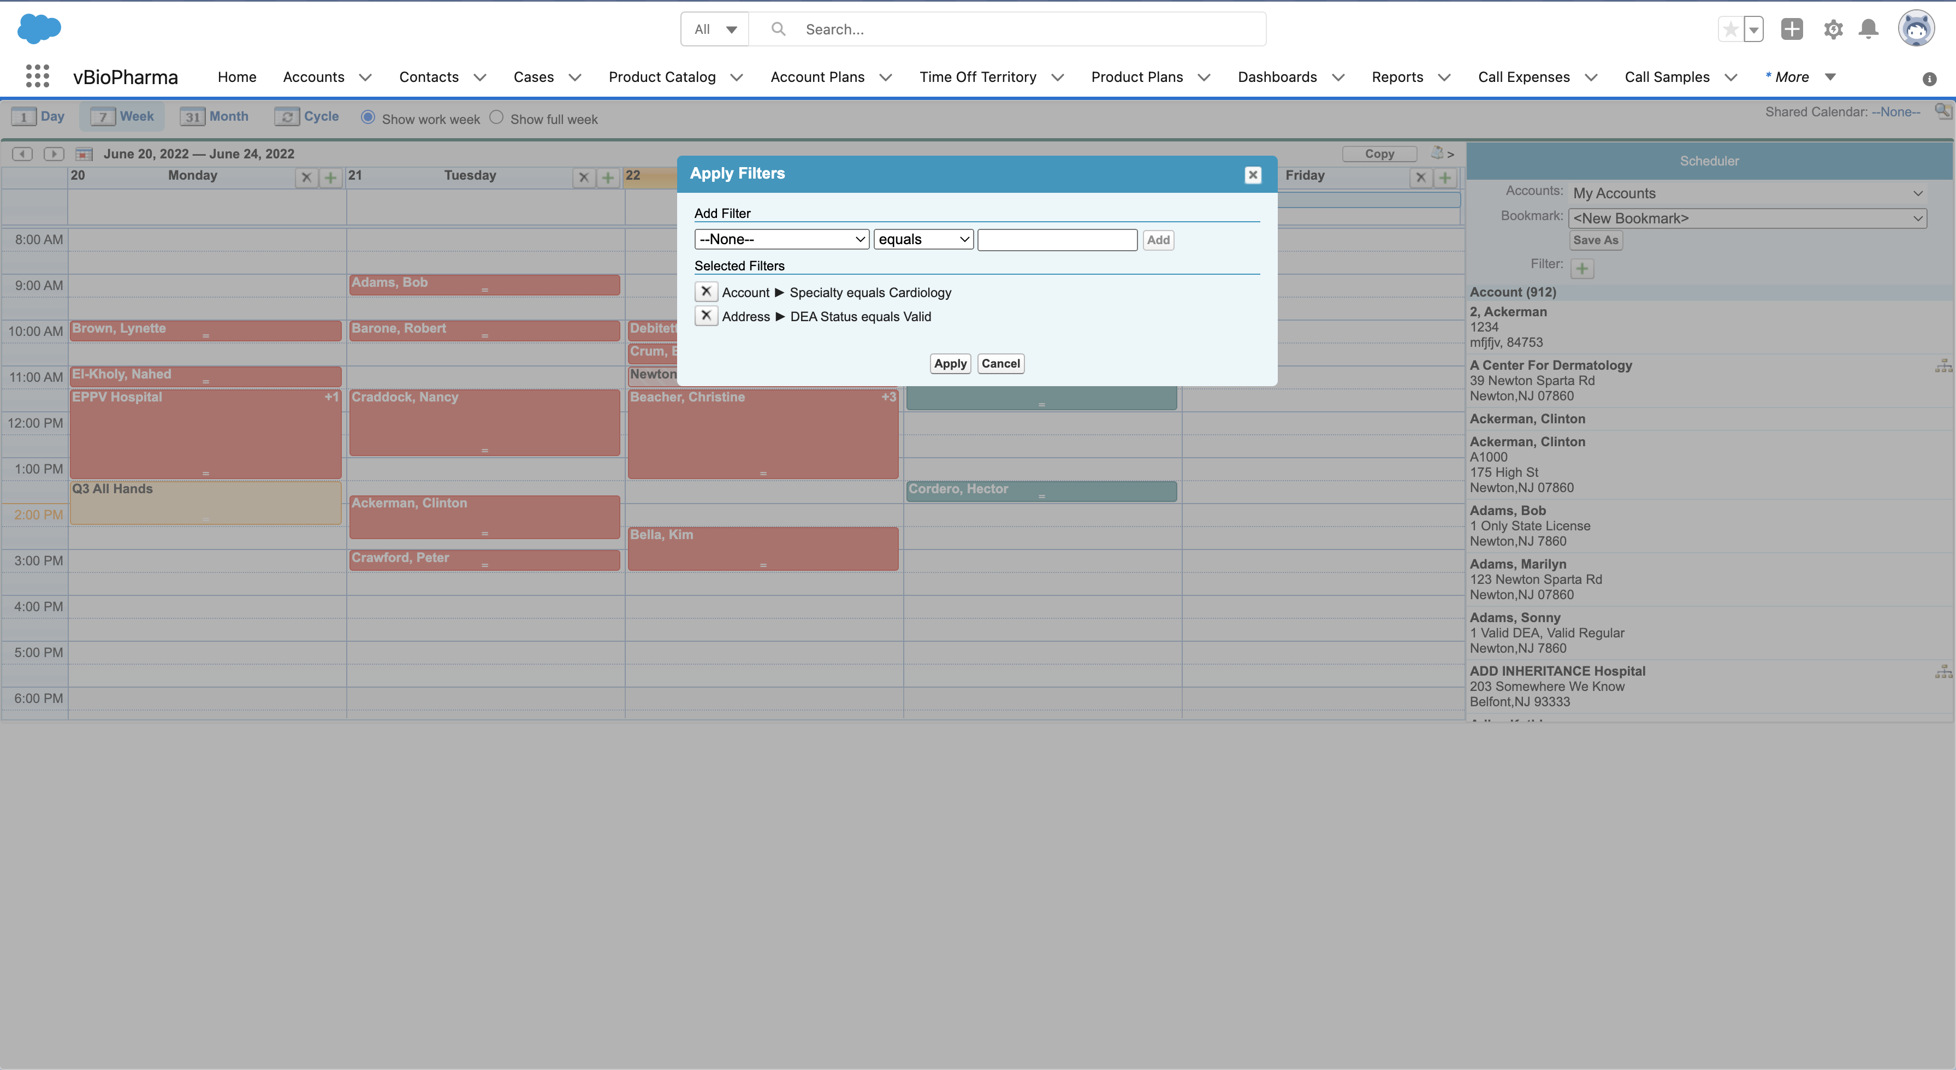
Task: Click the global actions plus icon
Action: click(1792, 29)
